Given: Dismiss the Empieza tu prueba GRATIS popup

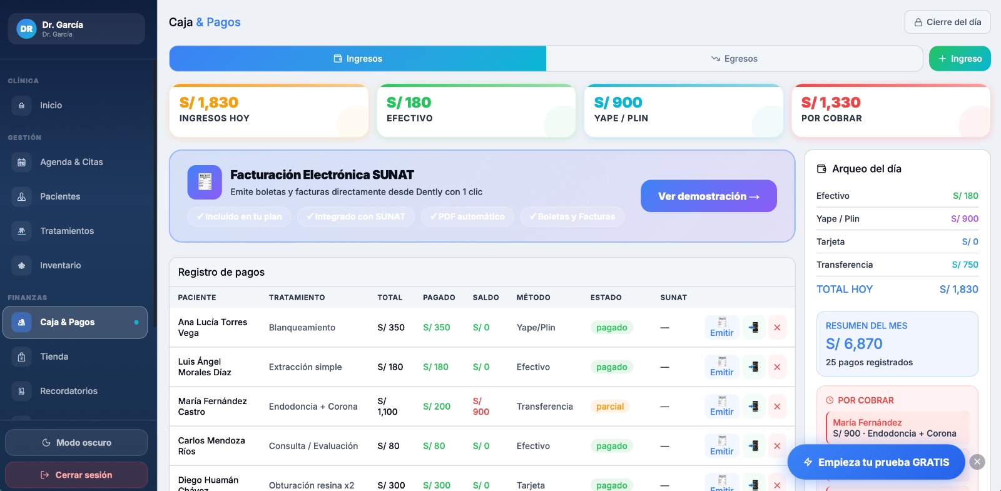Looking at the screenshot, I should click(977, 462).
